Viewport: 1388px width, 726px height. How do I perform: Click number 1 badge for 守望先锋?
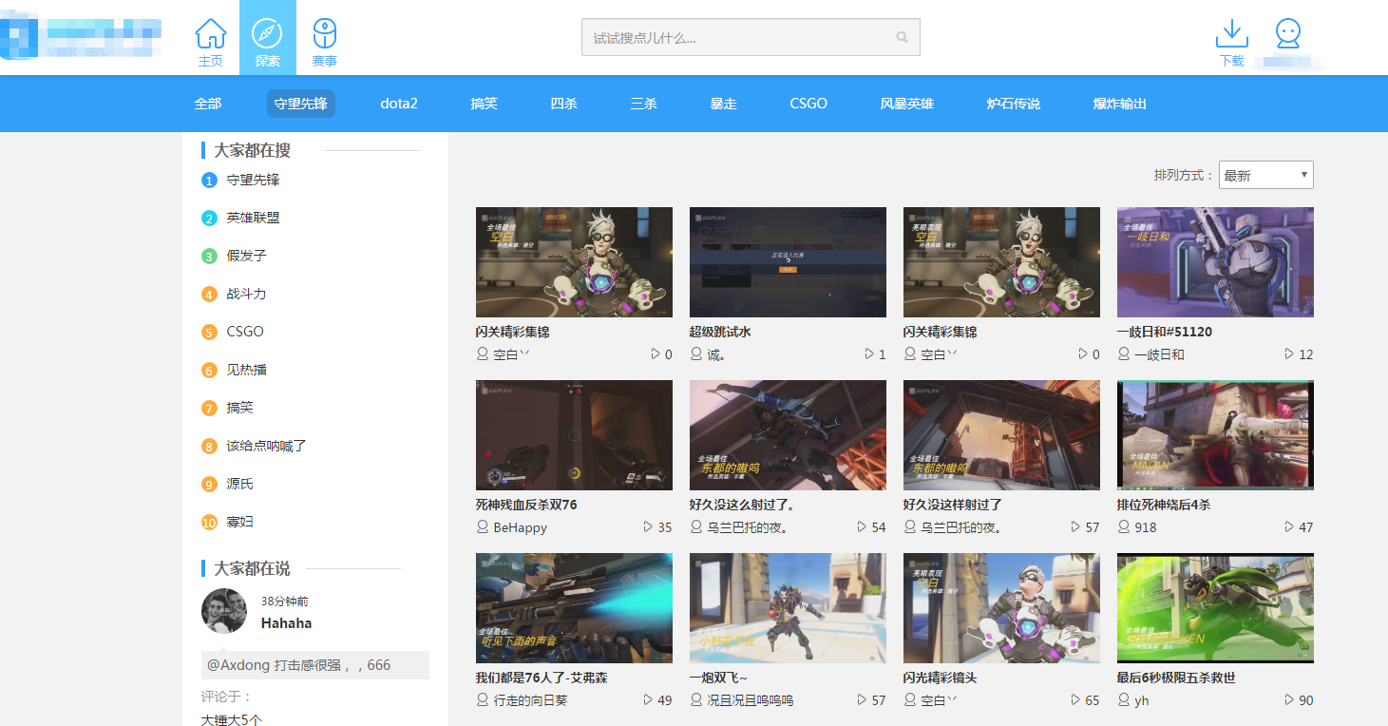[x=209, y=181]
